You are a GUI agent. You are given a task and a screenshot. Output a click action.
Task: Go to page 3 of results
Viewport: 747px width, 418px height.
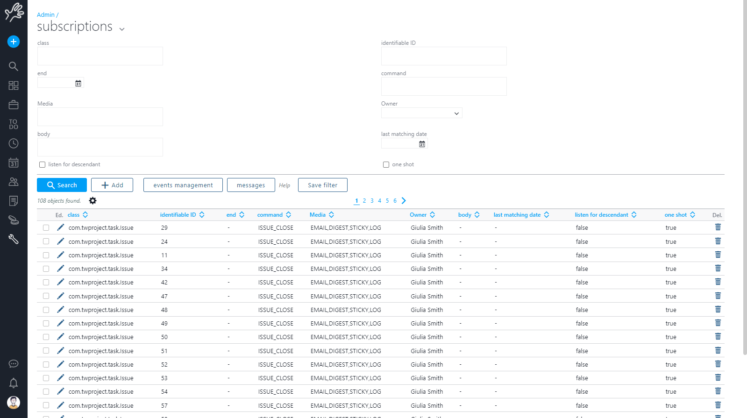[372, 201]
